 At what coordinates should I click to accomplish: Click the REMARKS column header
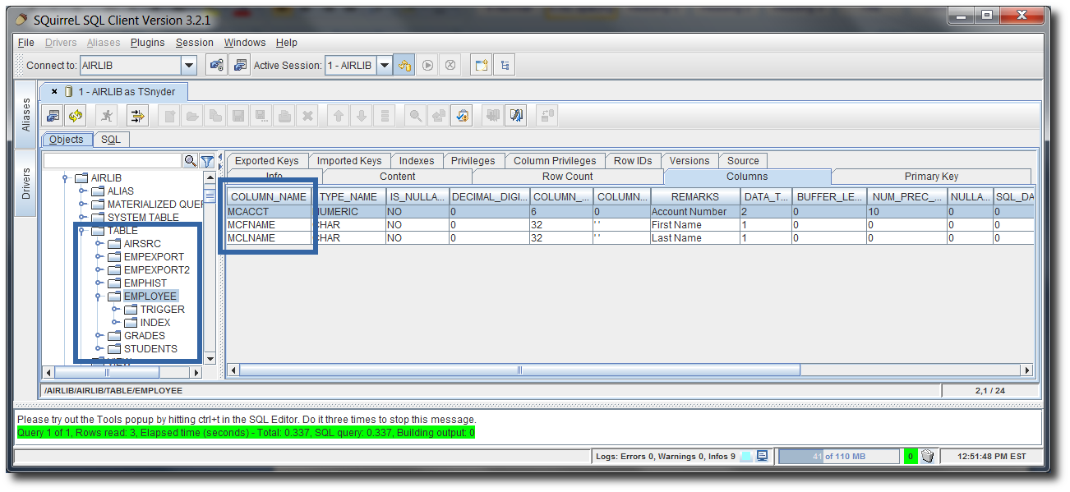[695, 197]
